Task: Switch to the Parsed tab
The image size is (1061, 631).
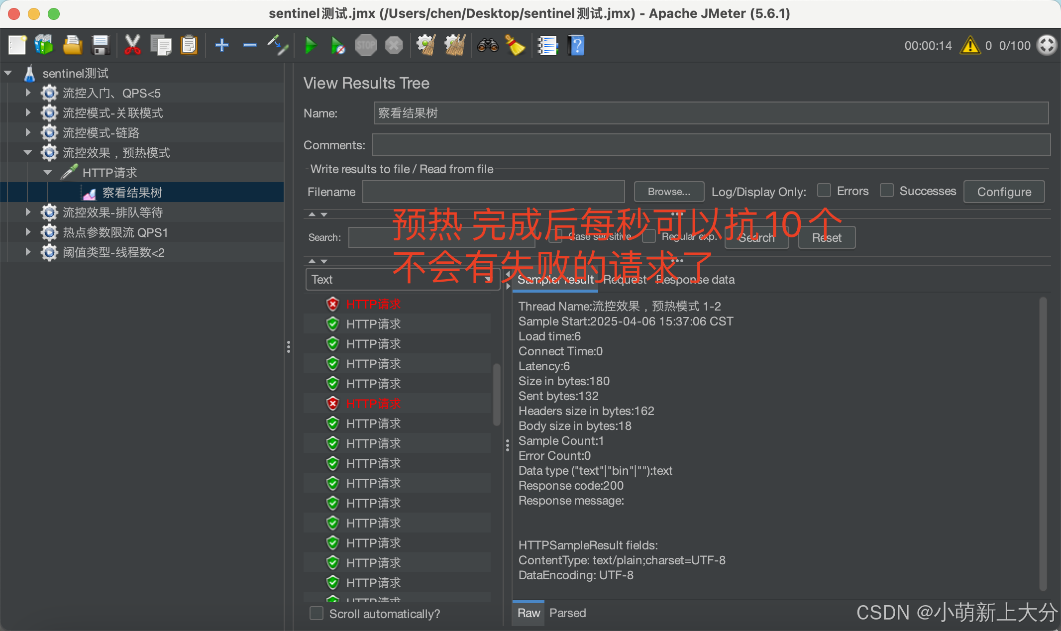Action: coord(567,613)
